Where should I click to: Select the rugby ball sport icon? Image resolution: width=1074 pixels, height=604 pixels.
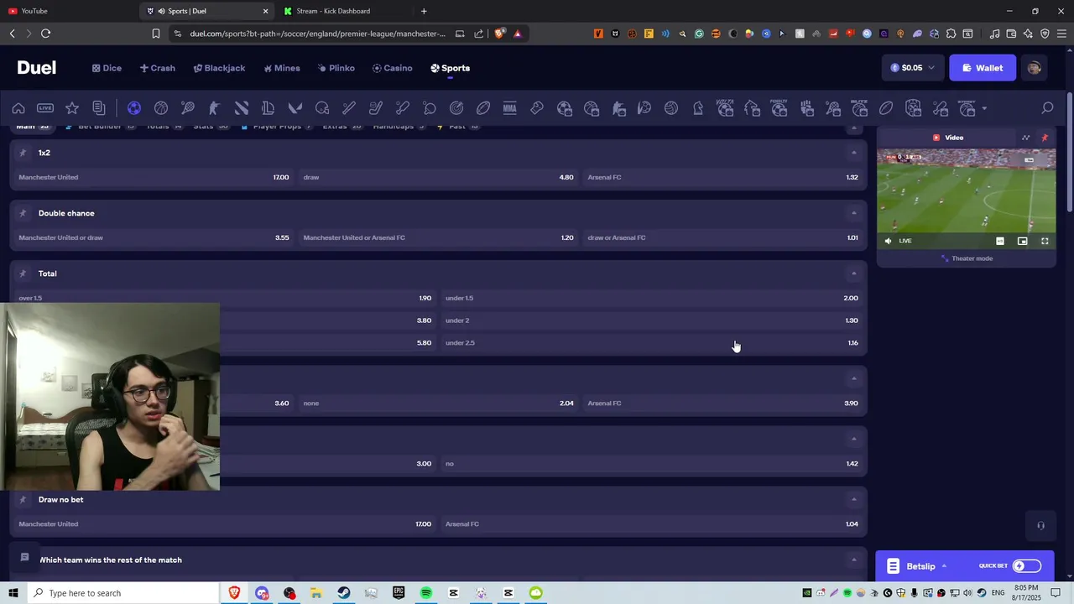pos(483,108)
